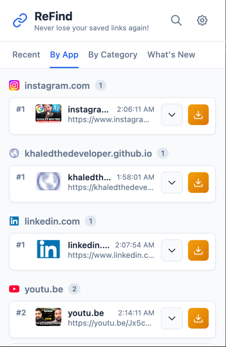This screenshot has width=226, height=347.
Task: Expand details for the instagram.com entry
Action: [x=172, y=115]
